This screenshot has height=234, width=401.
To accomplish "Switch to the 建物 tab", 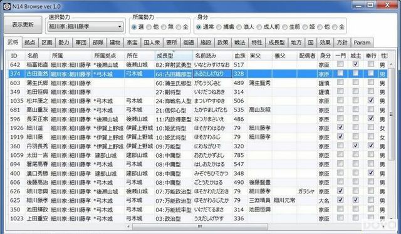I will 115,43.
